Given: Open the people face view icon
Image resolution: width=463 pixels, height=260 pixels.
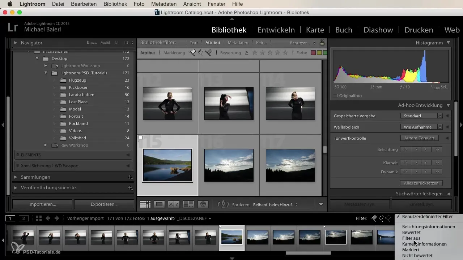Looking at the screenshot, I should pyautogui.click(x=203, y=204).
